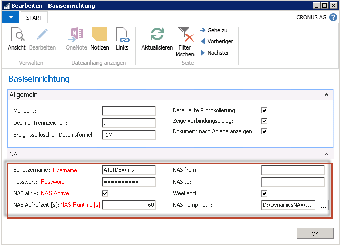Go to next record with Nächster
The width and height of the screenshot is (340, 245).
click(x=215, y=53)
